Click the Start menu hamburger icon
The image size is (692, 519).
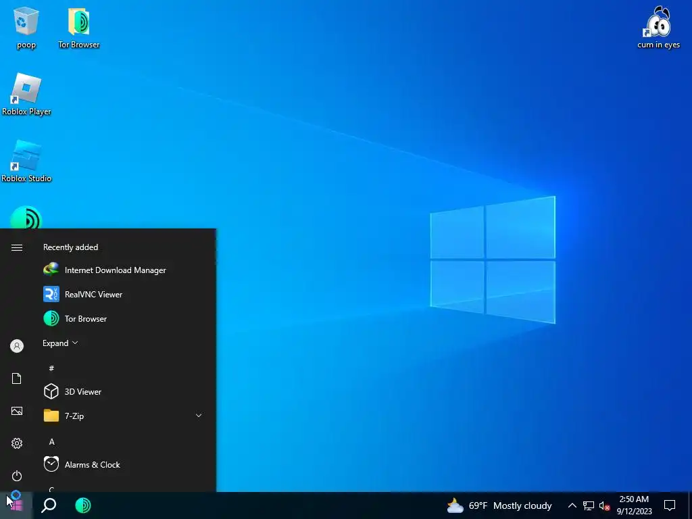(x=17, y=247)
